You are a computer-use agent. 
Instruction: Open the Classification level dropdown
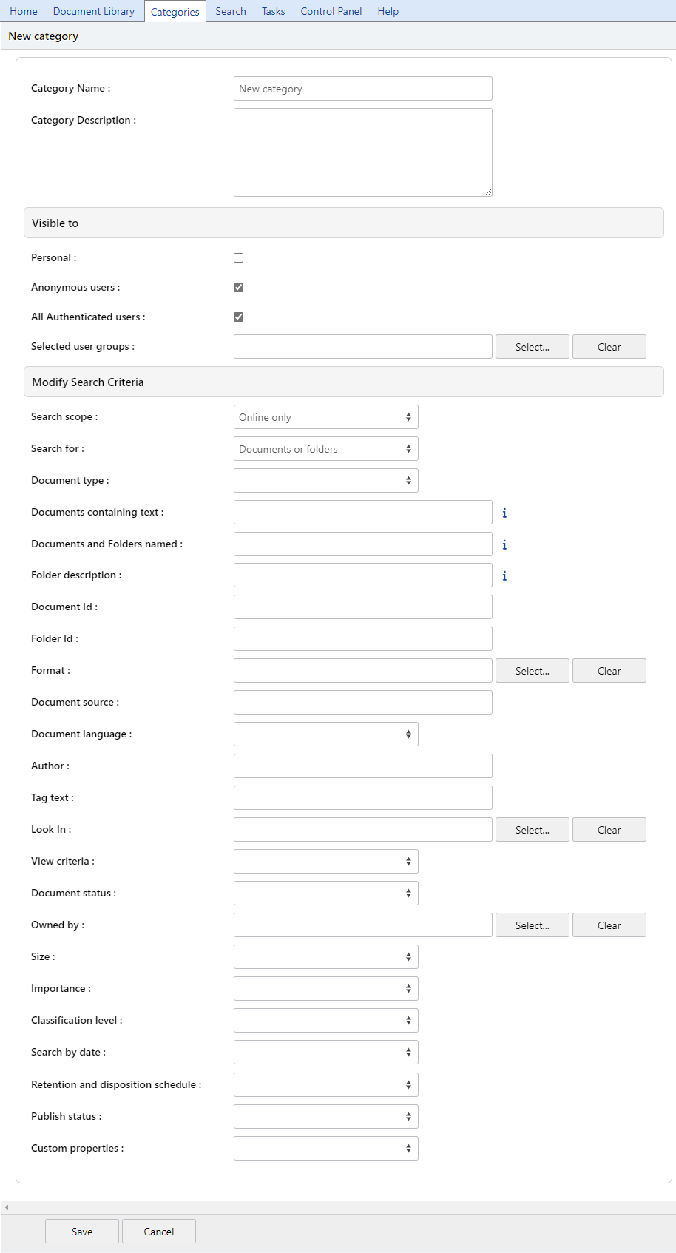[x=326, y=1021]
